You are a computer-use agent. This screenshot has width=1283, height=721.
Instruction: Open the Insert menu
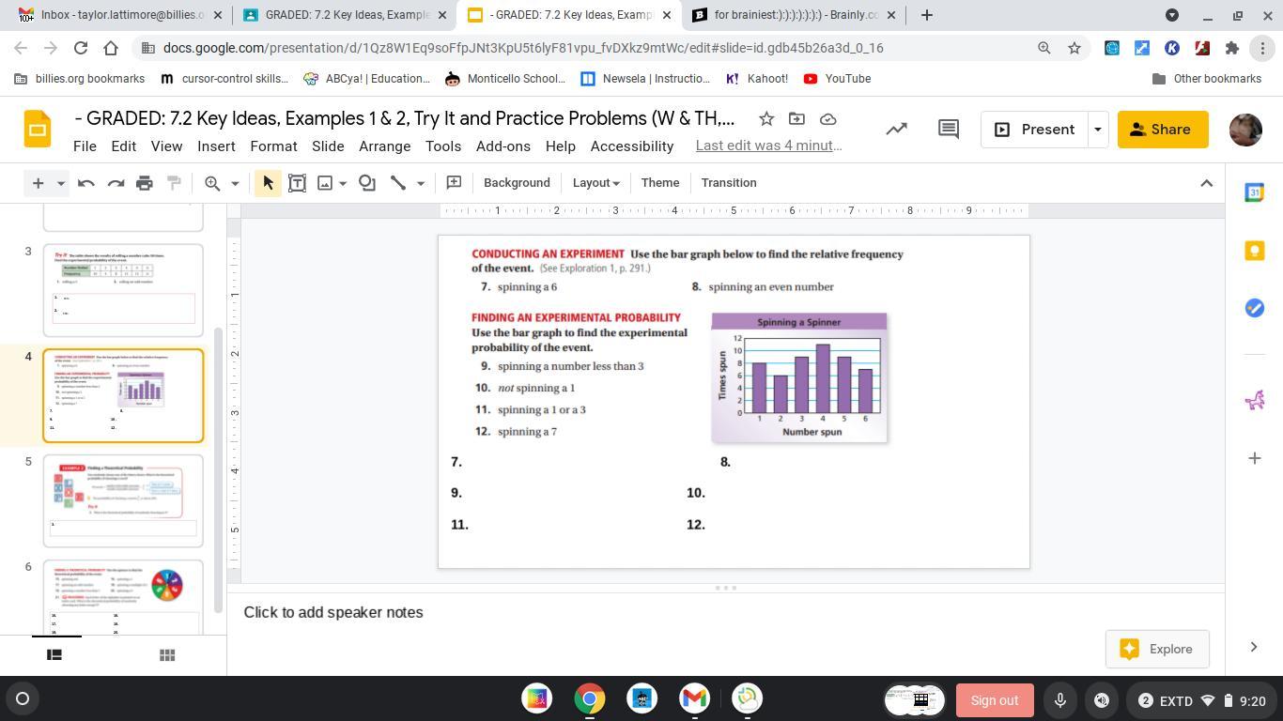[x=216, y=146]
